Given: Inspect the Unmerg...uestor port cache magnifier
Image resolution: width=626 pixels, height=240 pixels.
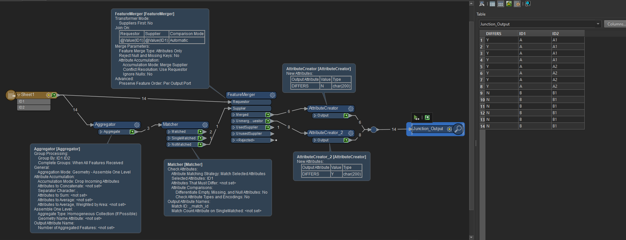Looking at the screenshot, I should pyautogui.click(x=268, y=121).
